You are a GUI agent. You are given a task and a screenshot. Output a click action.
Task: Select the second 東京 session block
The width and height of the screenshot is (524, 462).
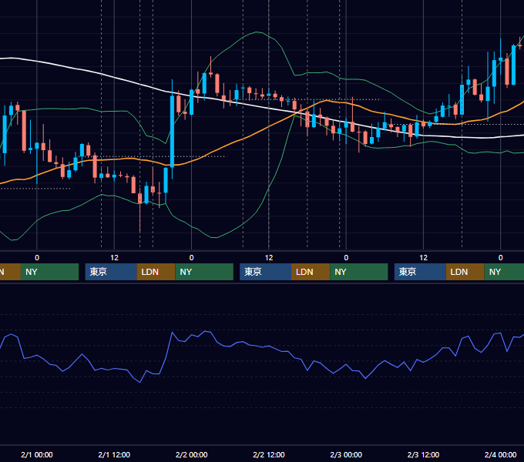[x=265, y=272]
